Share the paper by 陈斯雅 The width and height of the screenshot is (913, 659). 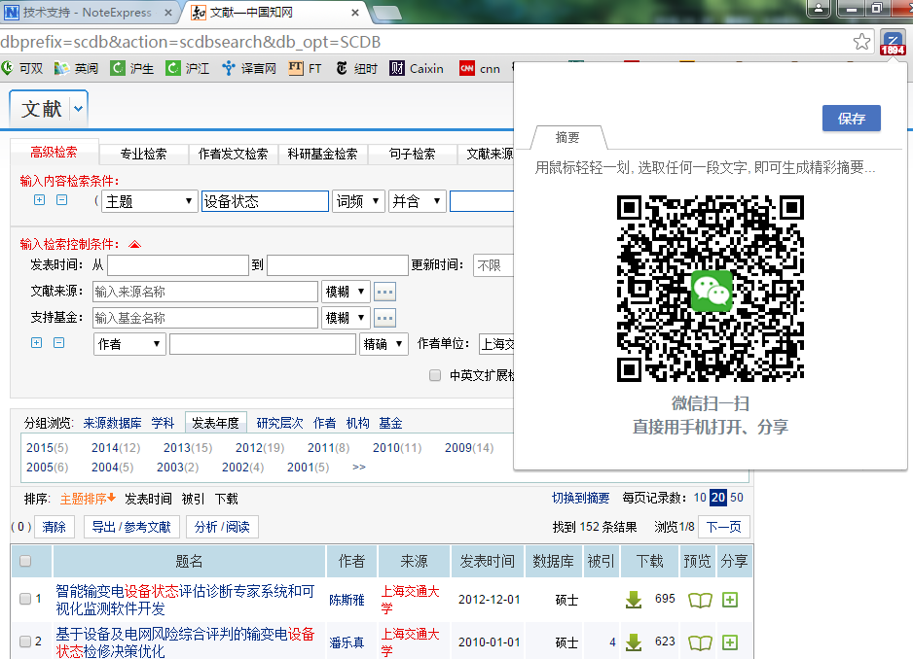tap(730, 599)
